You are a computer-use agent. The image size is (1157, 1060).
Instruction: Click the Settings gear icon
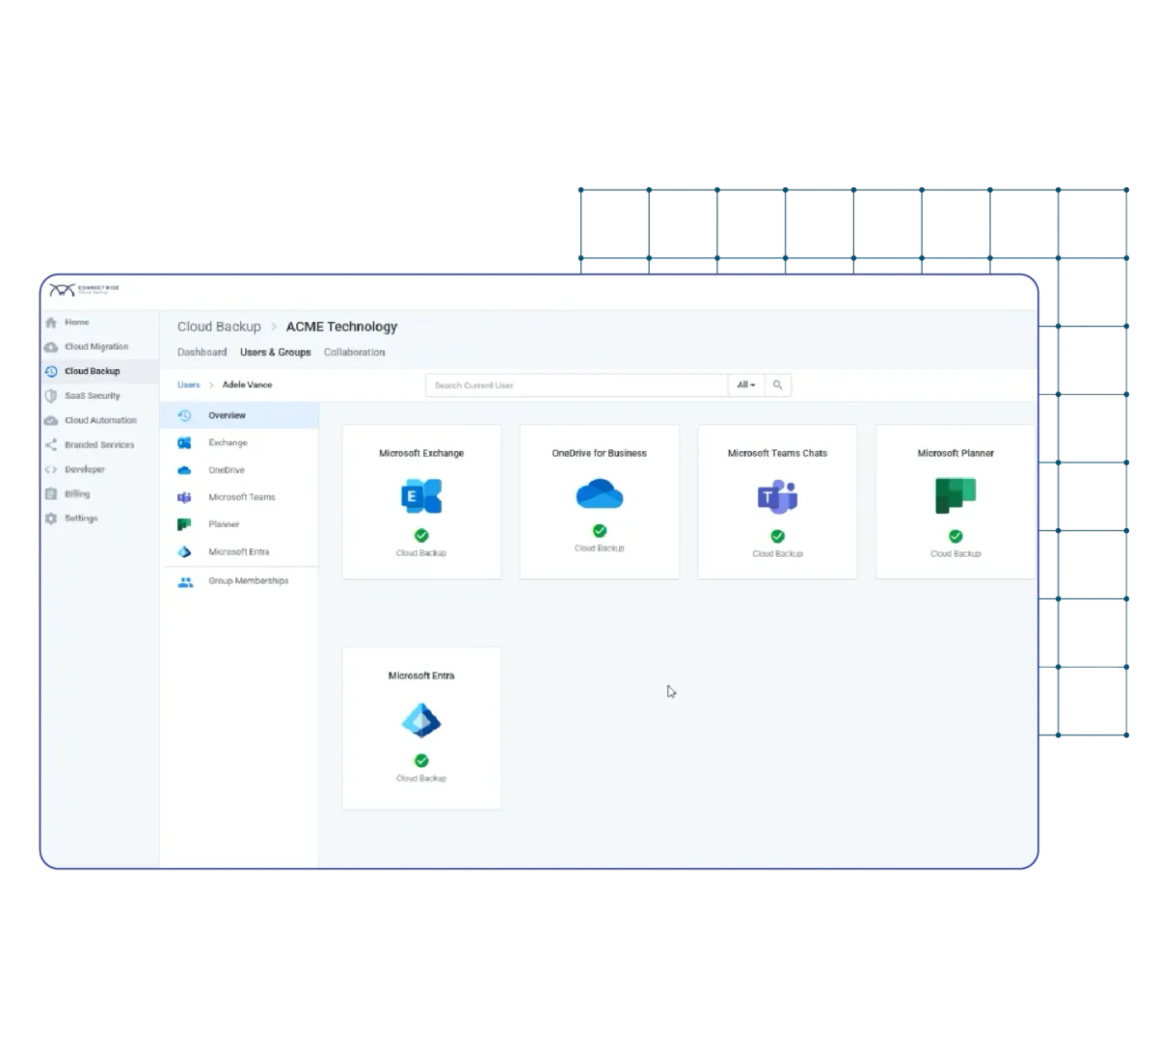pyautogui.click(x=51, y=518)
